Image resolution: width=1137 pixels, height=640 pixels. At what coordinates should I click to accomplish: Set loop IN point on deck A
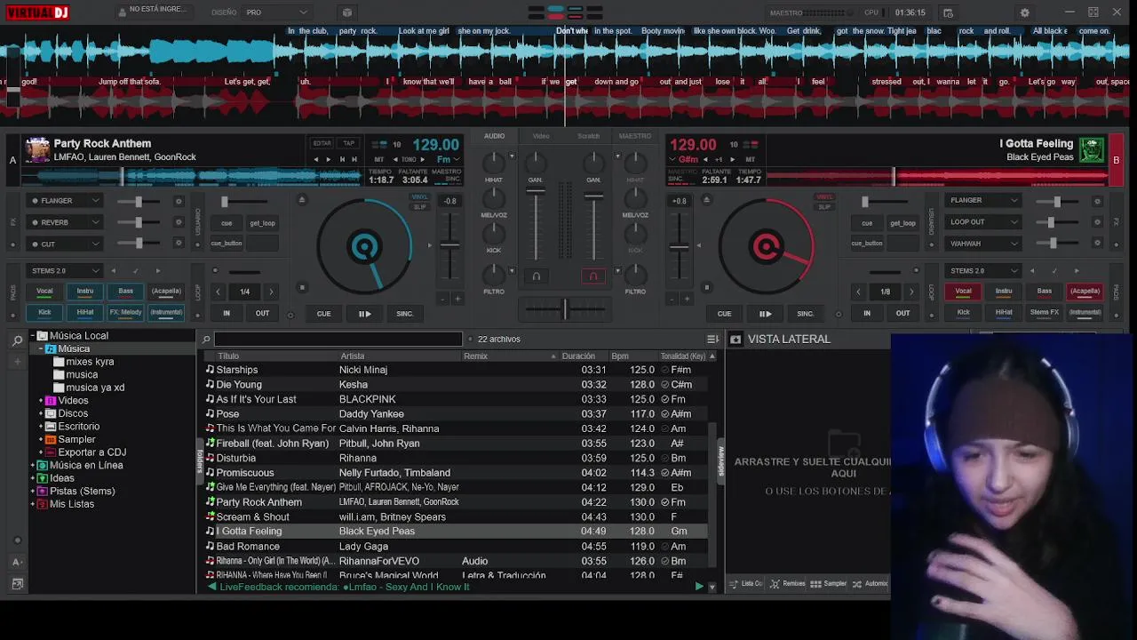[x=227, y=313]
